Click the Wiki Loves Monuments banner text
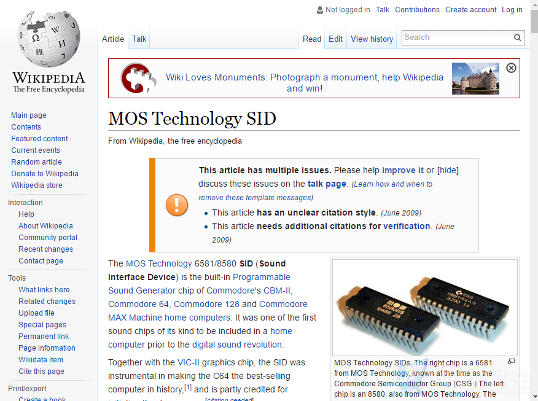This screenshot has height=401, width=538. 305,83
